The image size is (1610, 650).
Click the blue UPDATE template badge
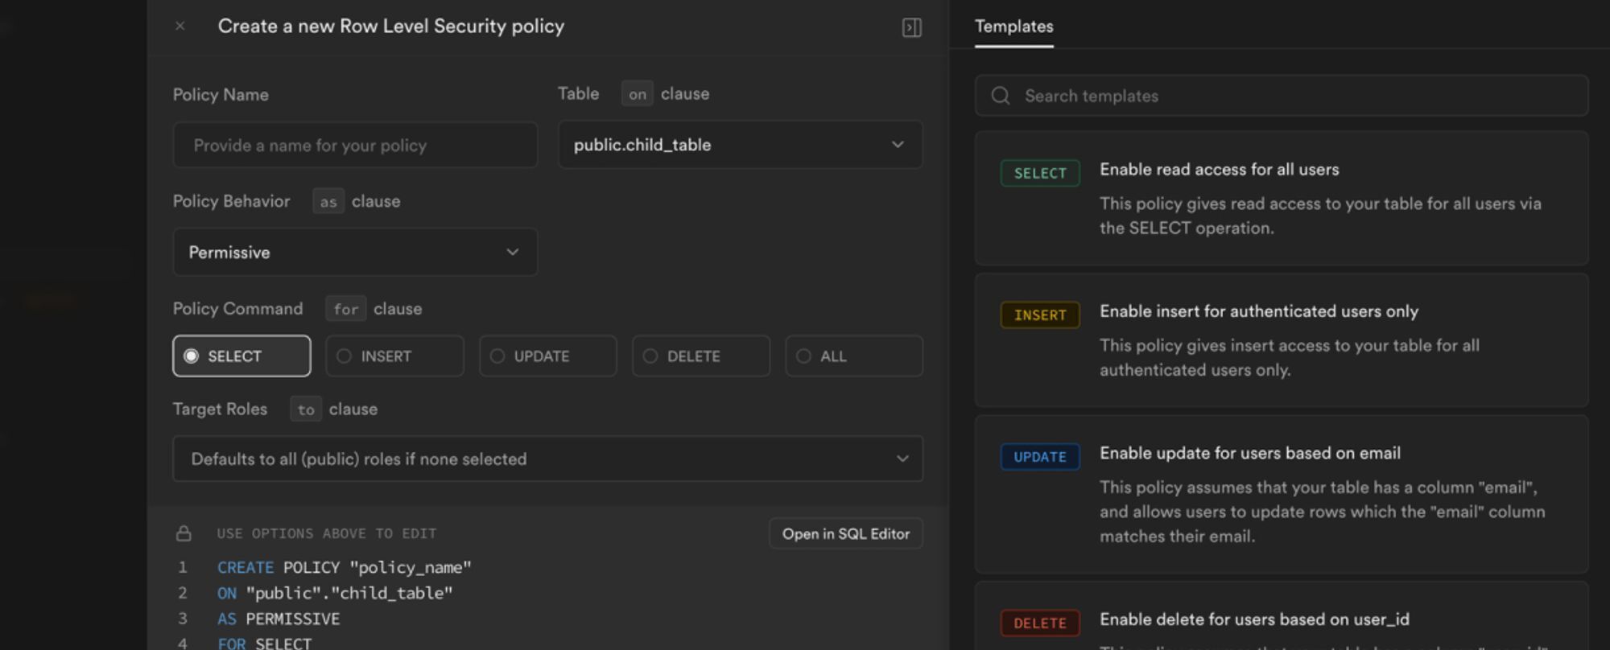pyautogui.click(x=1039, y=457)
